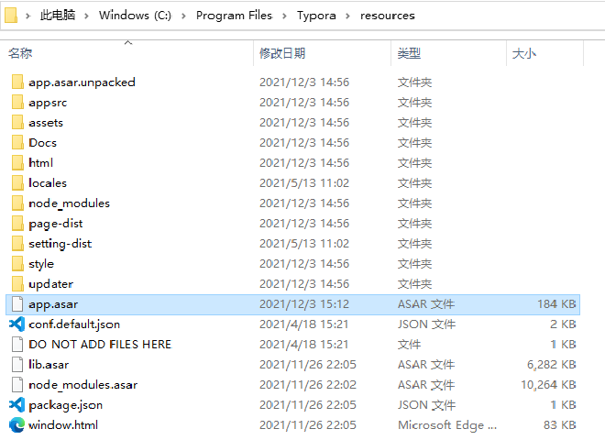Image resolution: width=605 pixels, height=440 pixels.
Task: Click the Docs folder icon
Action: pos(17,142)
